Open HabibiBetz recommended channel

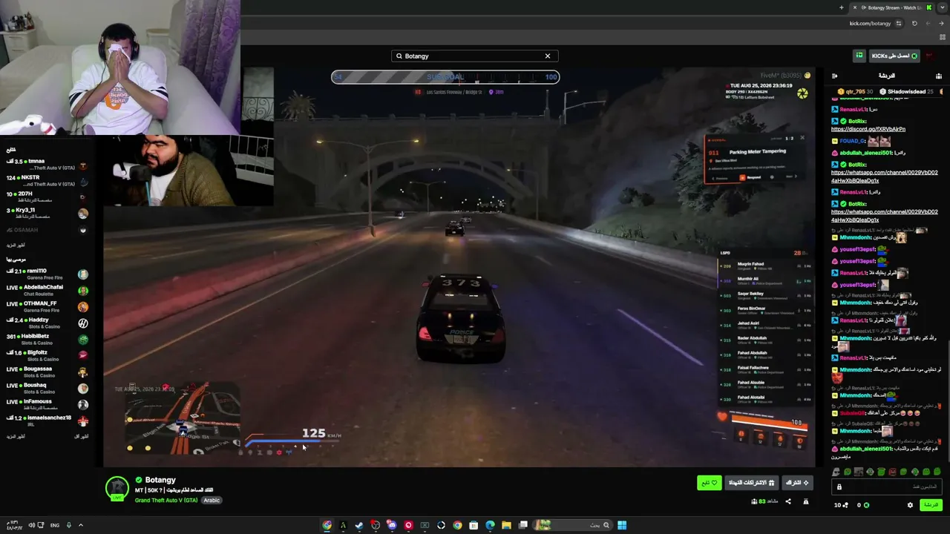(46, 340)
